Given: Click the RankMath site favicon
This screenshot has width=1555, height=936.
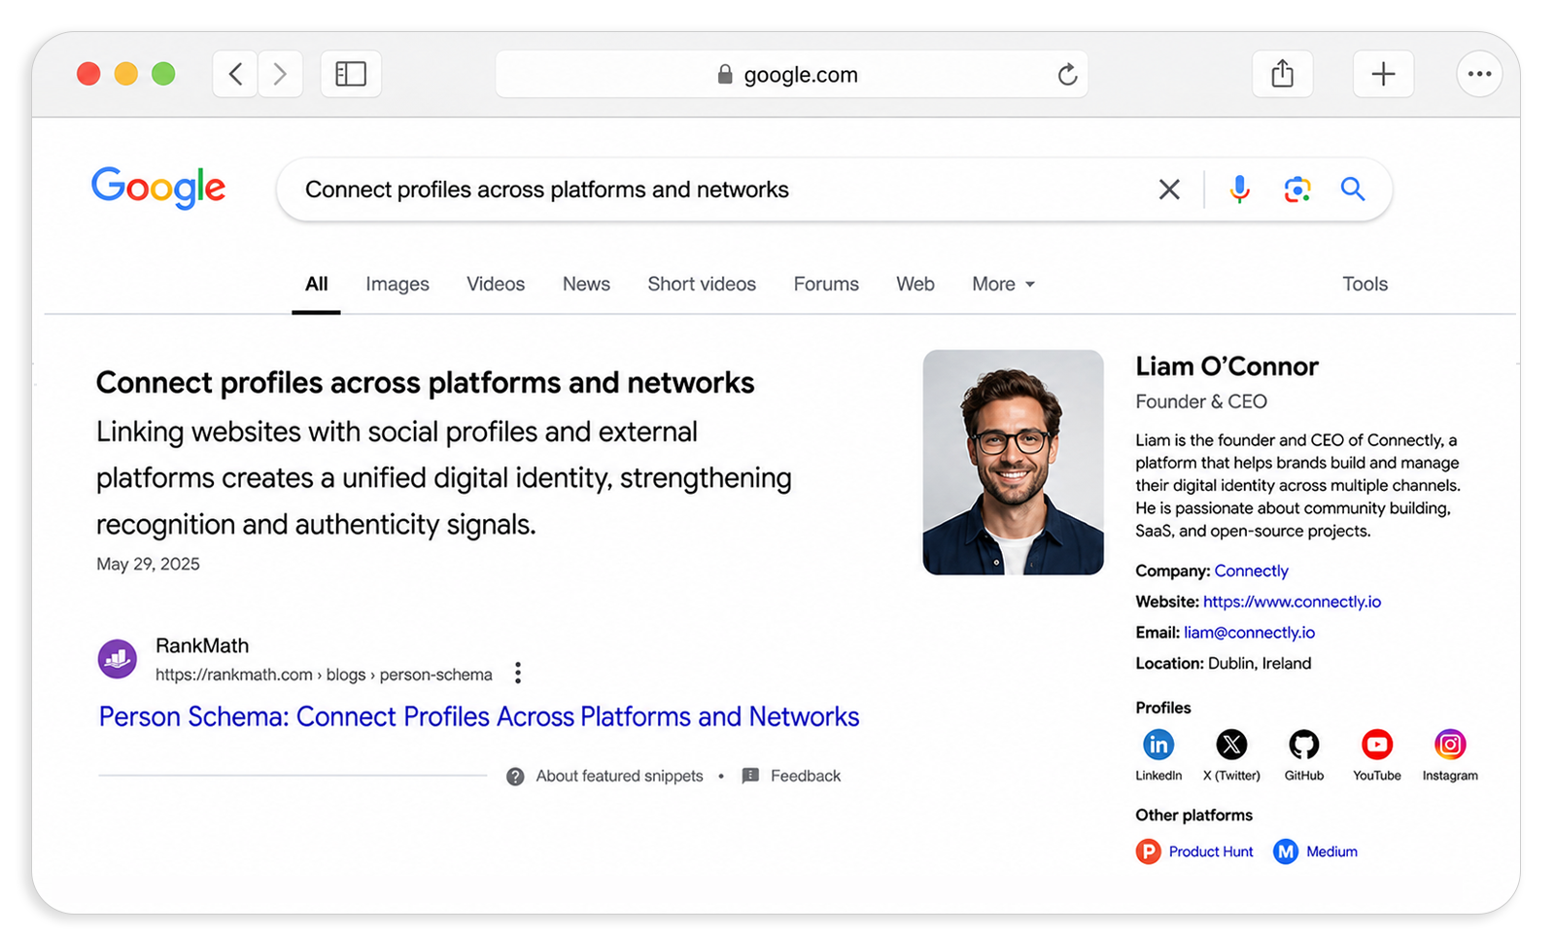Looking at the screenshot, I should point(118,659).
